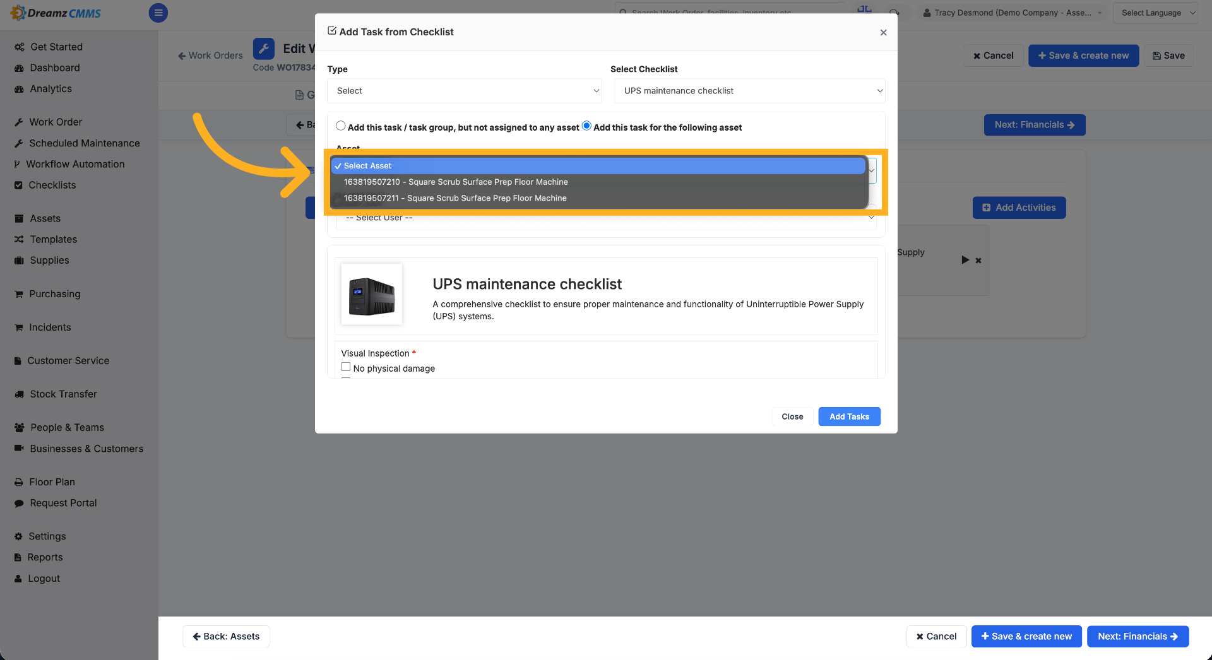Click bottom Save & create new button
Screen dimensions: 1212x660
1026,636
